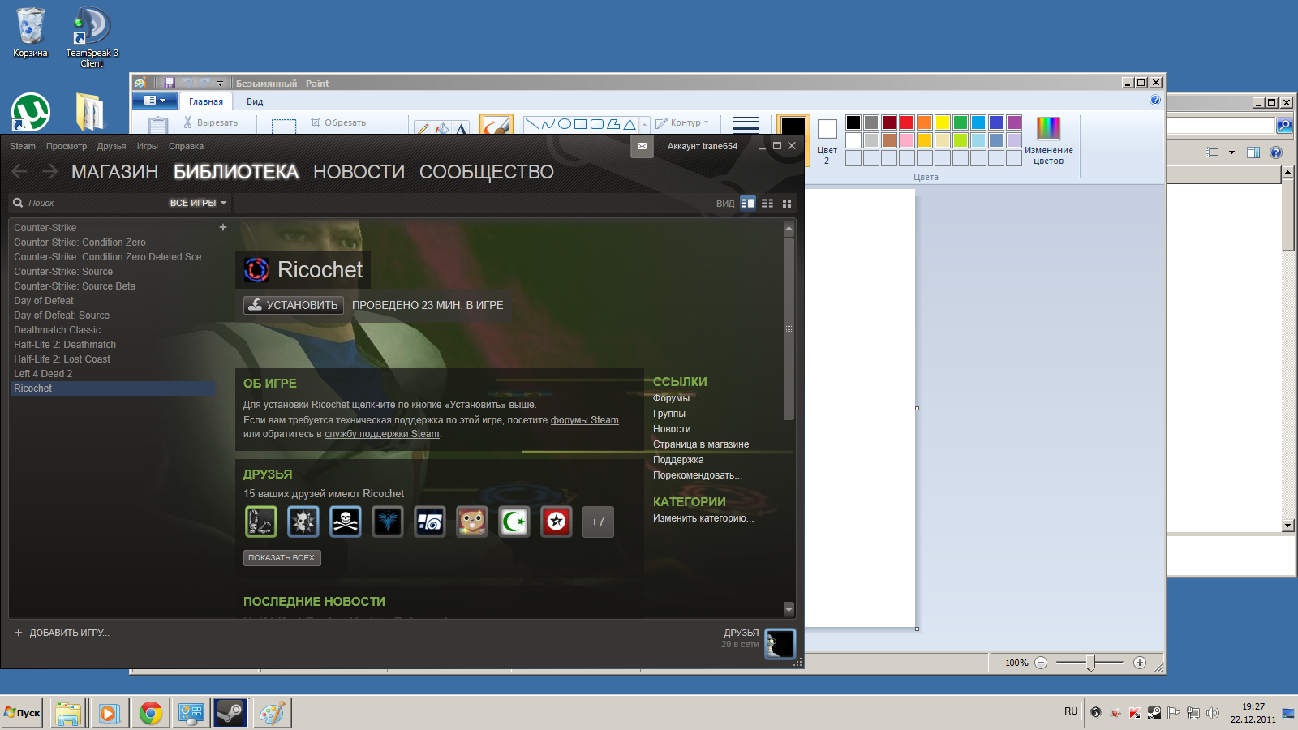Switch to grid view in Steam library
The height and width of the screenshot is (730, 1298).
[x=787, y=203]
